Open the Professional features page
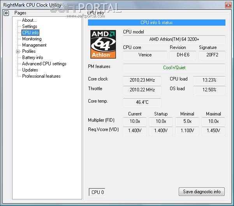The width and height of the screenshot is (234, 206). (x=41, y=76)
